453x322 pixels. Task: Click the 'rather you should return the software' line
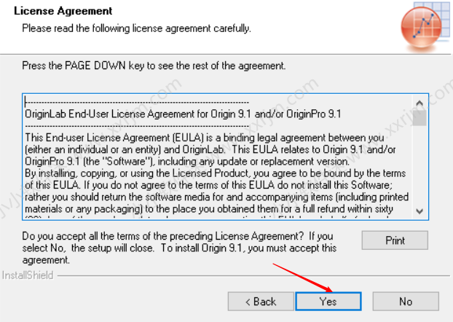coord(217,197)
